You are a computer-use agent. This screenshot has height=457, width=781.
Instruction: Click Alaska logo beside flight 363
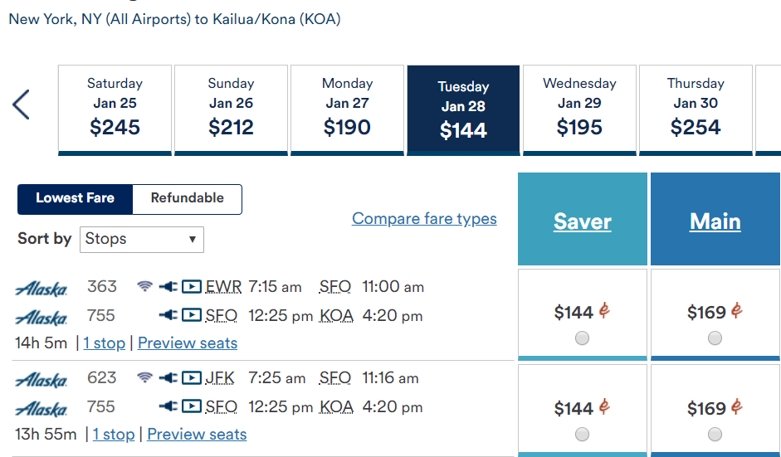pos(41,289)
